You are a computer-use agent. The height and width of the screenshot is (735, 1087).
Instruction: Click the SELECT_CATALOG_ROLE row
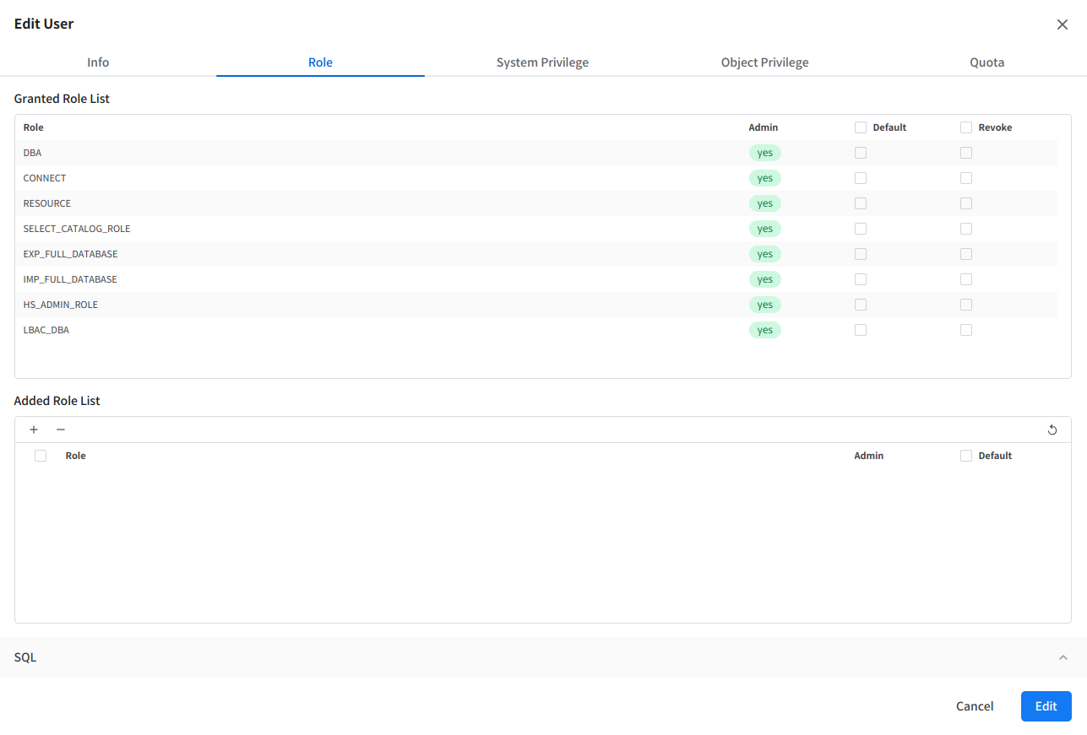(77, 229)
